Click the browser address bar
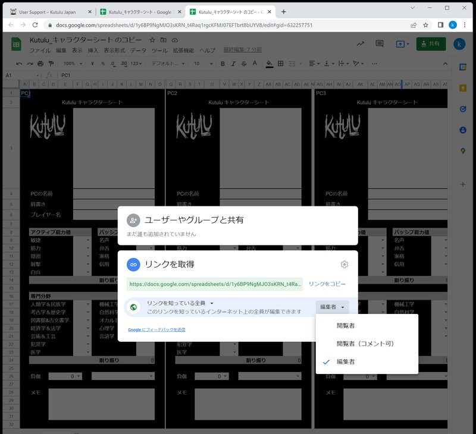Image resolution: width=476 pixels, height=434 pixels. [226, 25]
